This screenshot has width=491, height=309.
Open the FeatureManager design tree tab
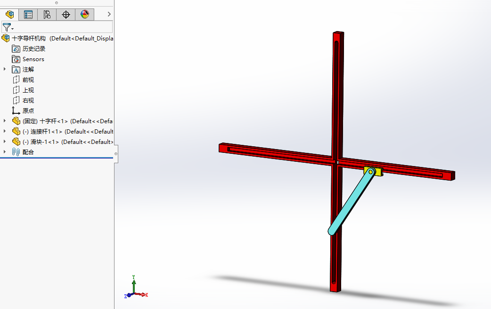click(9, 15)
